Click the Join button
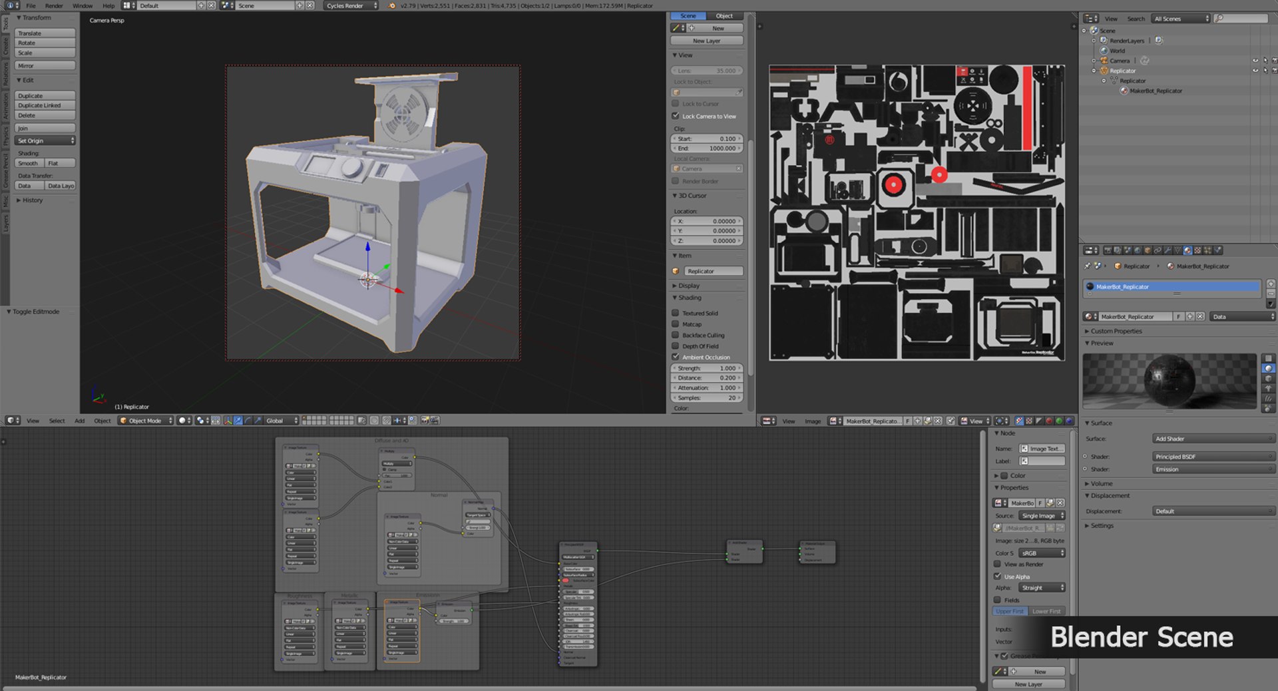Screen dimensions: 1278x691 point(45,128)
